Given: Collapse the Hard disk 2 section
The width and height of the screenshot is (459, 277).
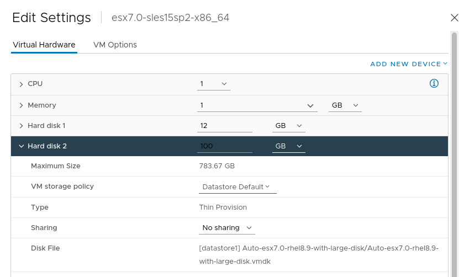Looking at the screenshot, I should tap(22, 146).
